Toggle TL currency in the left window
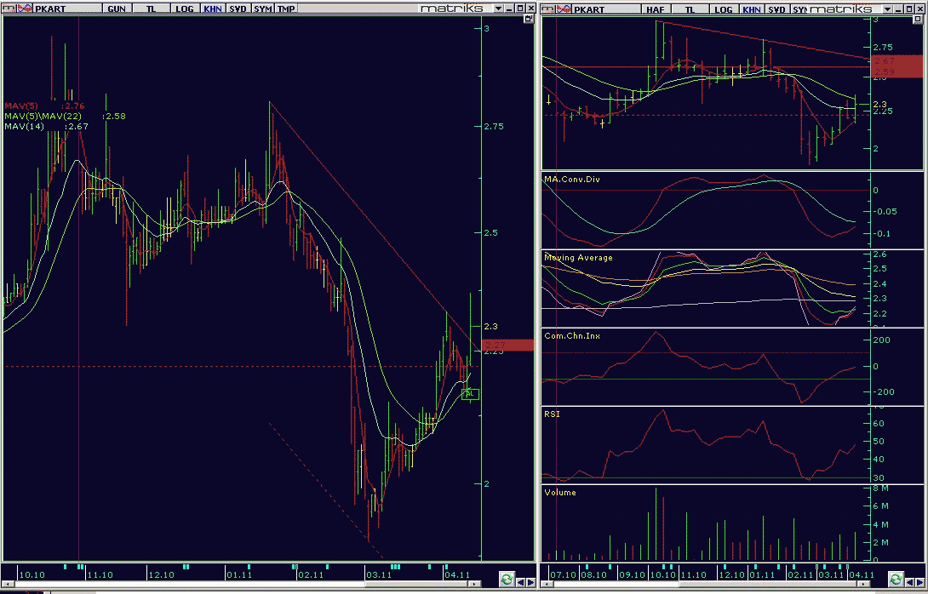The height and width of the screenshot is (594, 928). click(x=151, y=9)
